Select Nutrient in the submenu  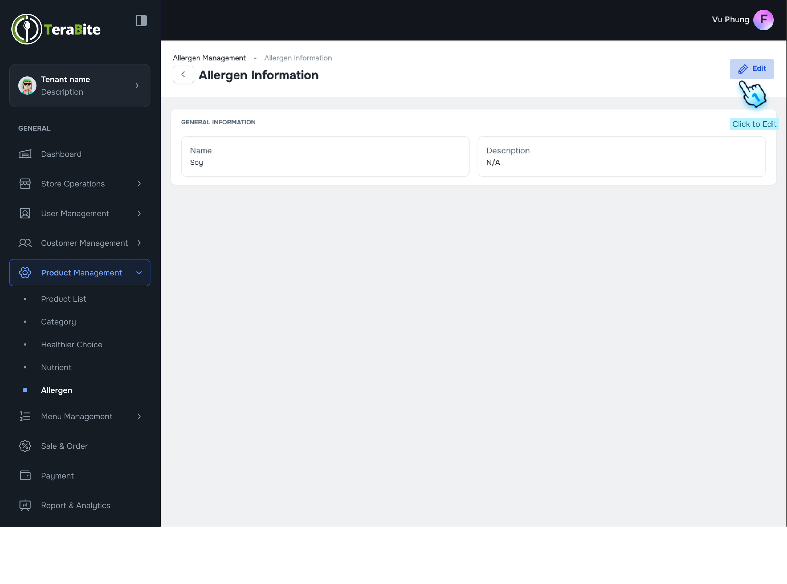pos(56,367)
